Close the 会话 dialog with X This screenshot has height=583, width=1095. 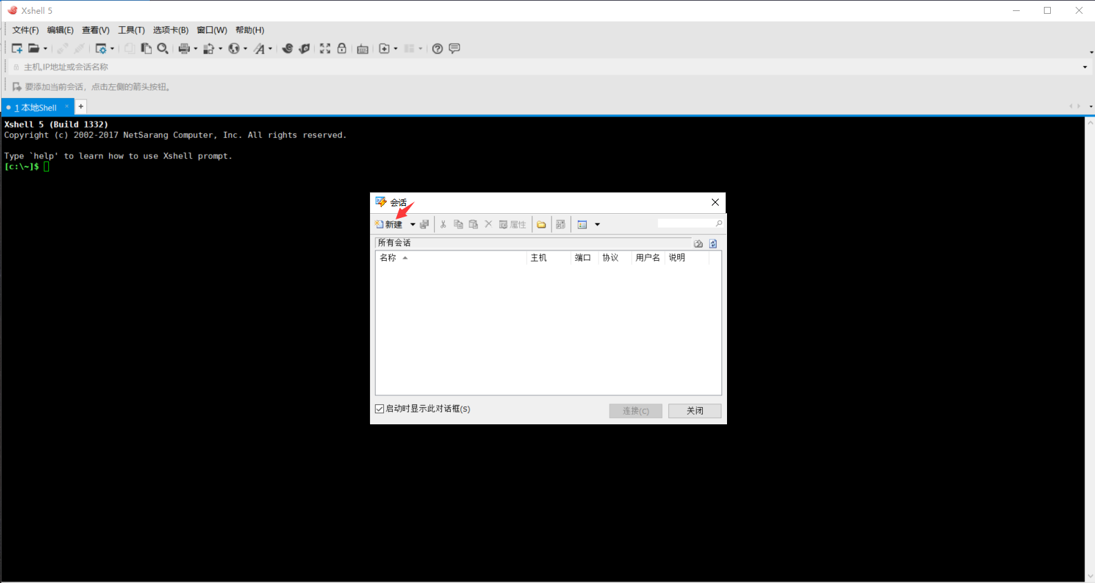[715, 202]
